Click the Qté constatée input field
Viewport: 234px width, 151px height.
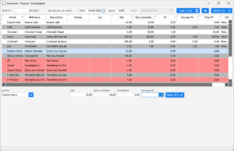point(105,95)
